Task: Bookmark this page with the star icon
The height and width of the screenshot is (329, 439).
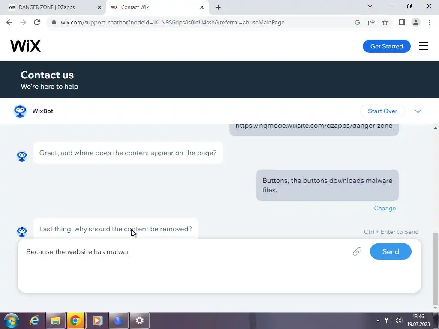Action: click(385, 22)
